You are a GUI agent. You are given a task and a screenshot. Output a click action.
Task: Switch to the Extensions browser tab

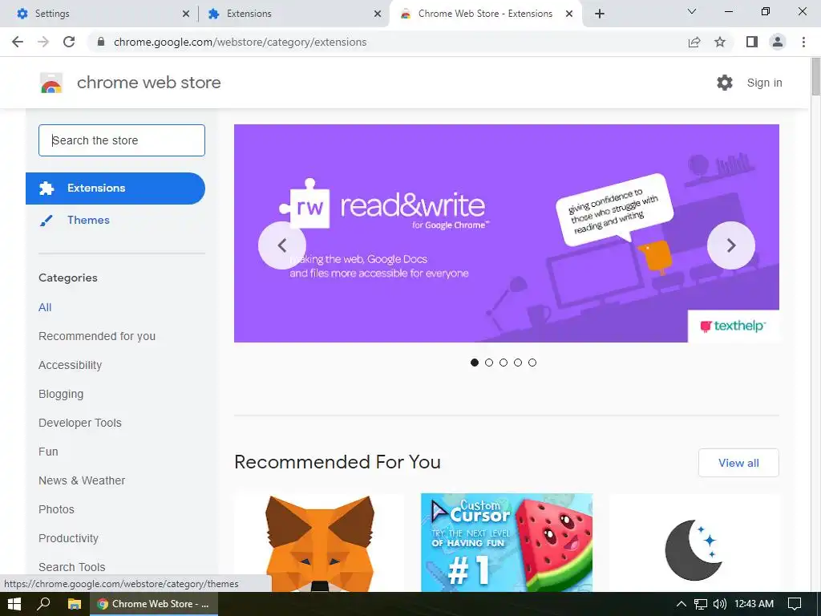click(294, 14)
